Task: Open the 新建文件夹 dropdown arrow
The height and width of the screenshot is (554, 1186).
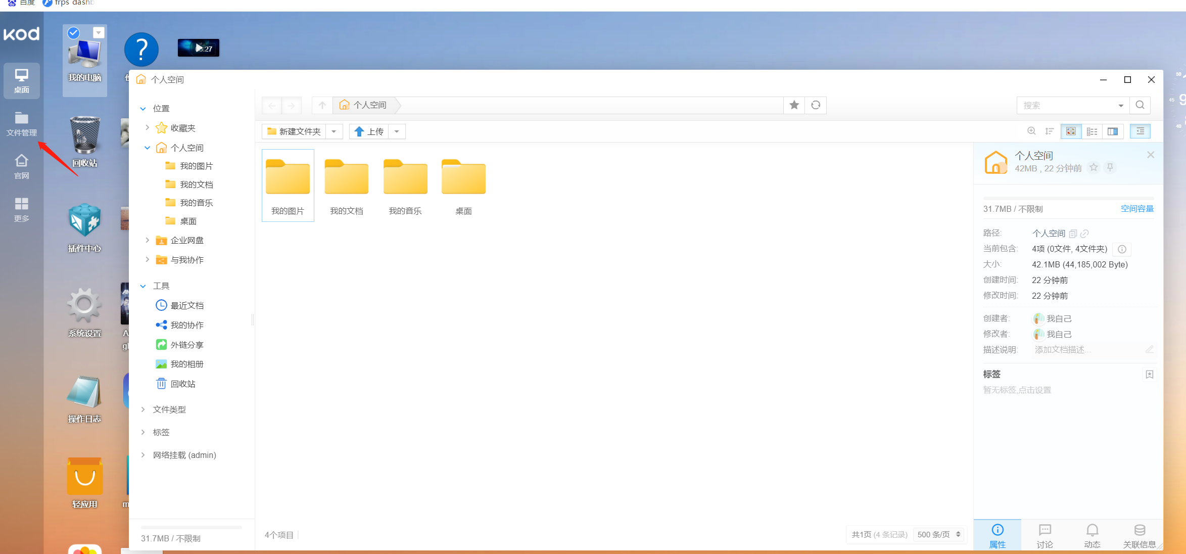Action: point(334,131)
